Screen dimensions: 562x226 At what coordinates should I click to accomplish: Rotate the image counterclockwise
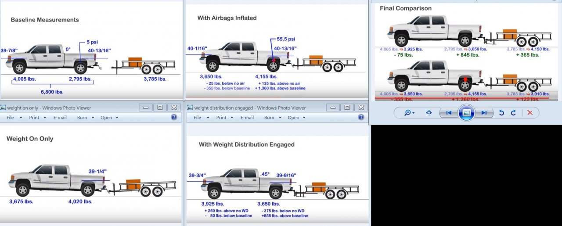[x=501, y=113]
